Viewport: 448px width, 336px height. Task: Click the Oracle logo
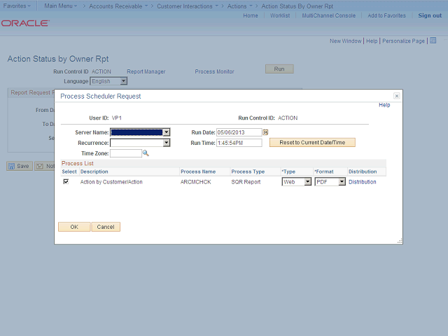(25, 23)
